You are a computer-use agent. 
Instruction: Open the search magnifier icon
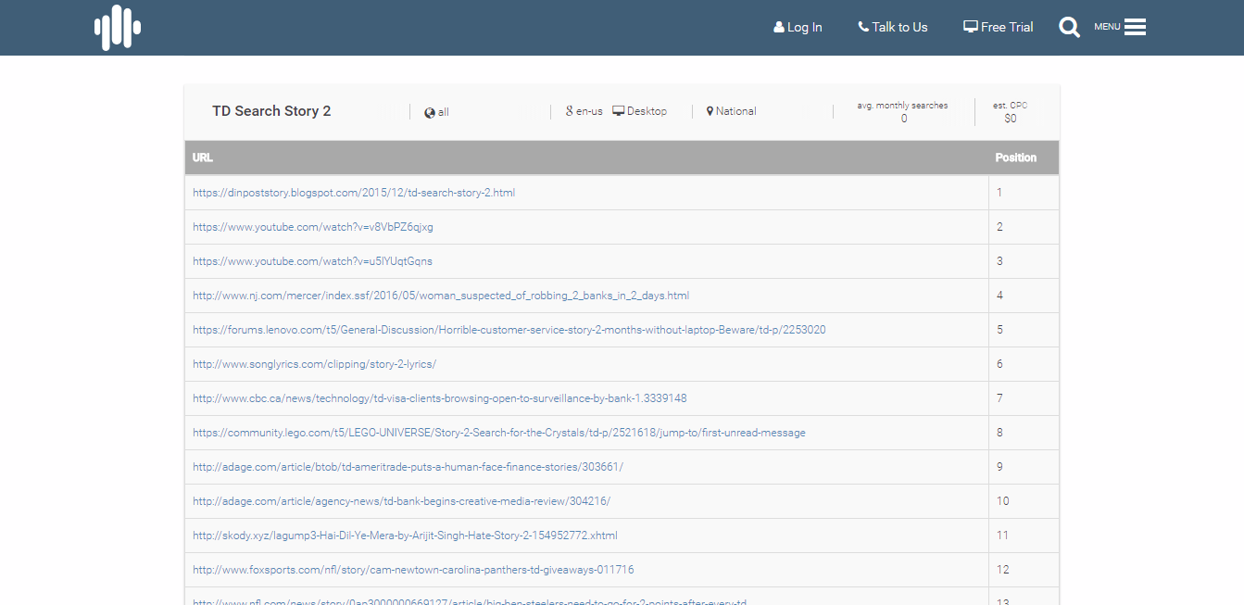click(1070, 27)
